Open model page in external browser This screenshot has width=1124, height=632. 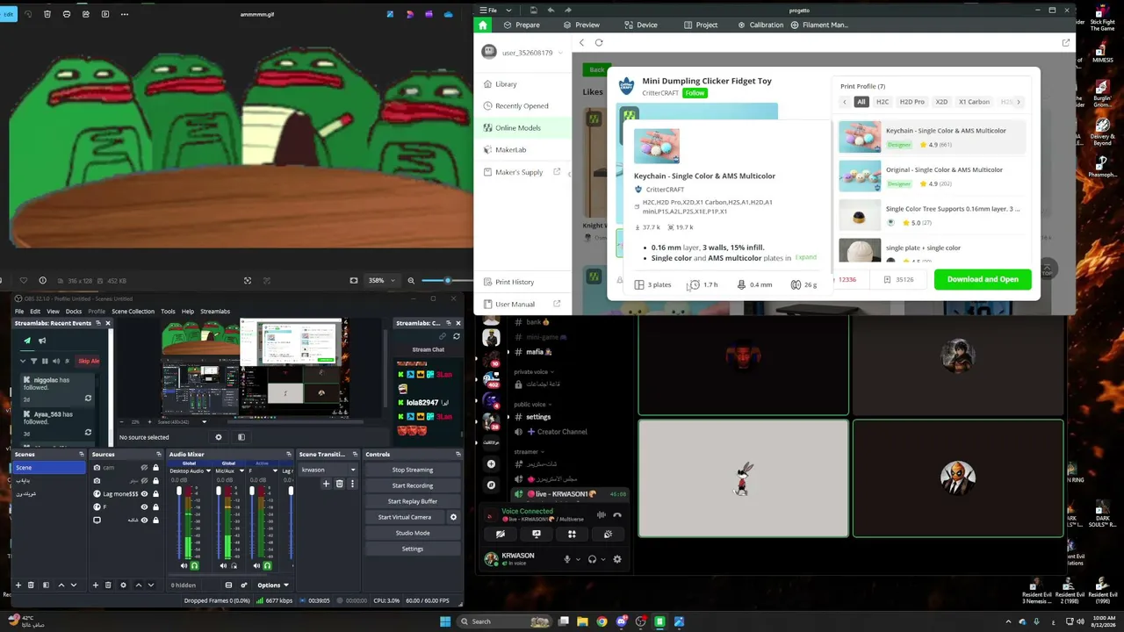click(x=1066, y=42)
